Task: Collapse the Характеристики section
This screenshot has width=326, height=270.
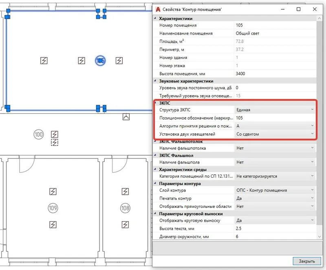Action: (x=155, y=18)
